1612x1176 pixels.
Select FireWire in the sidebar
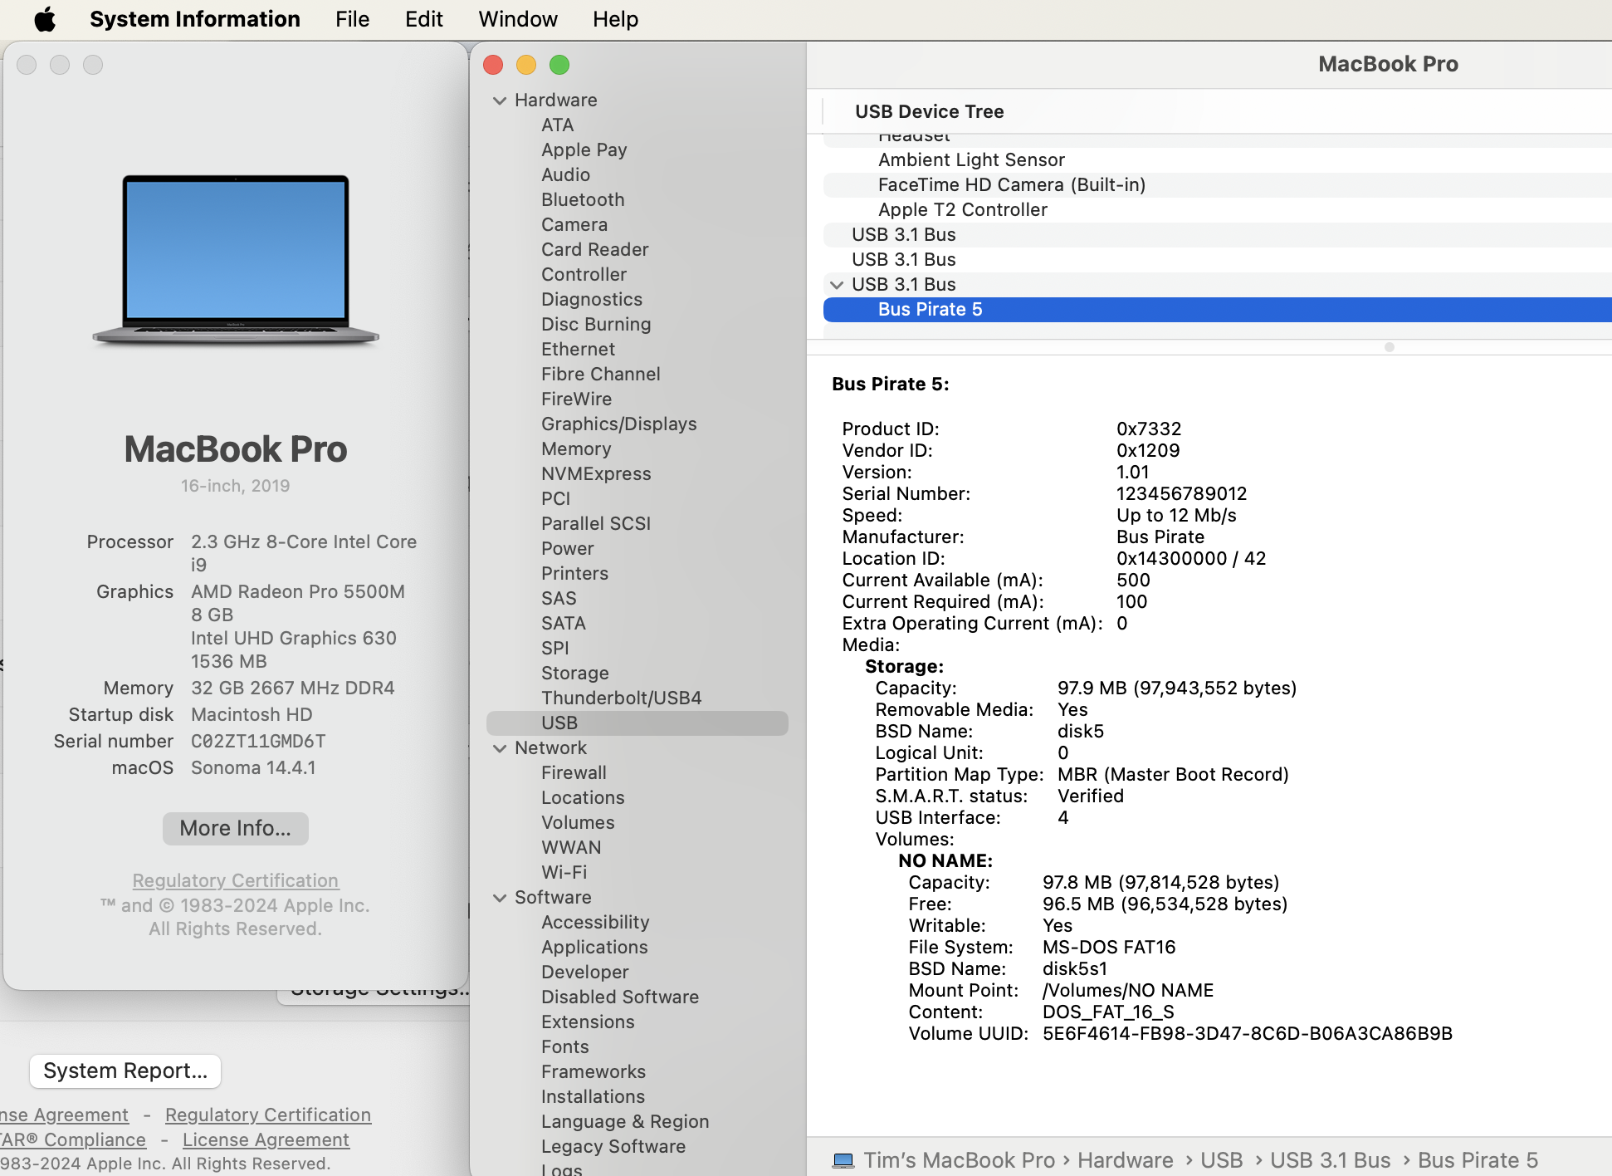576,399
